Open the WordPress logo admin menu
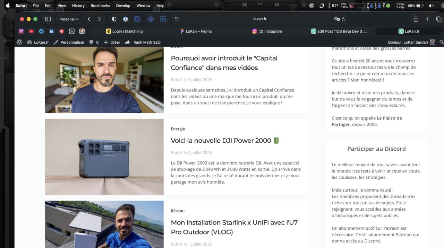The height and width of the screenshot is (248, 444). point(19,42)
